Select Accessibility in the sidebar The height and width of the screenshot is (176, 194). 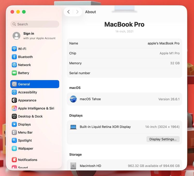[x=27, y=92]
